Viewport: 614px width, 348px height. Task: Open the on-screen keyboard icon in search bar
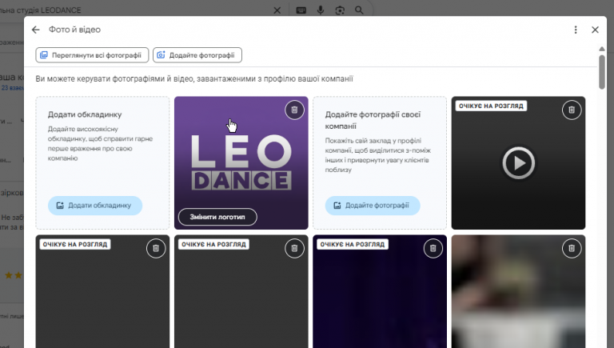pyautogui.click(x=301, y=10)
